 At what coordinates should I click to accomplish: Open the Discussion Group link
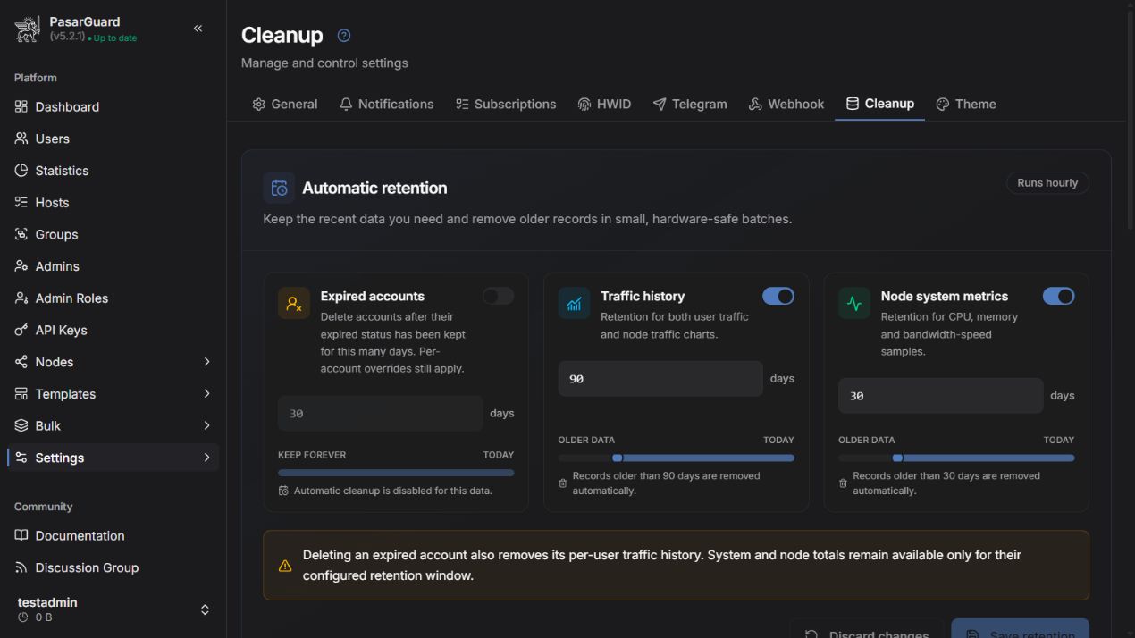pyautogui.click(x=113, y=567)
